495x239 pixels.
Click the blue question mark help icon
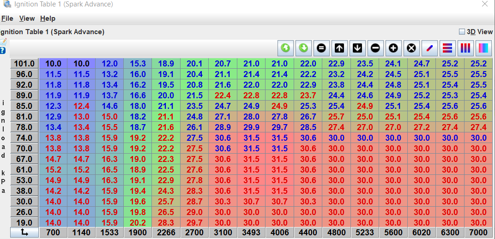pos(3,50)
